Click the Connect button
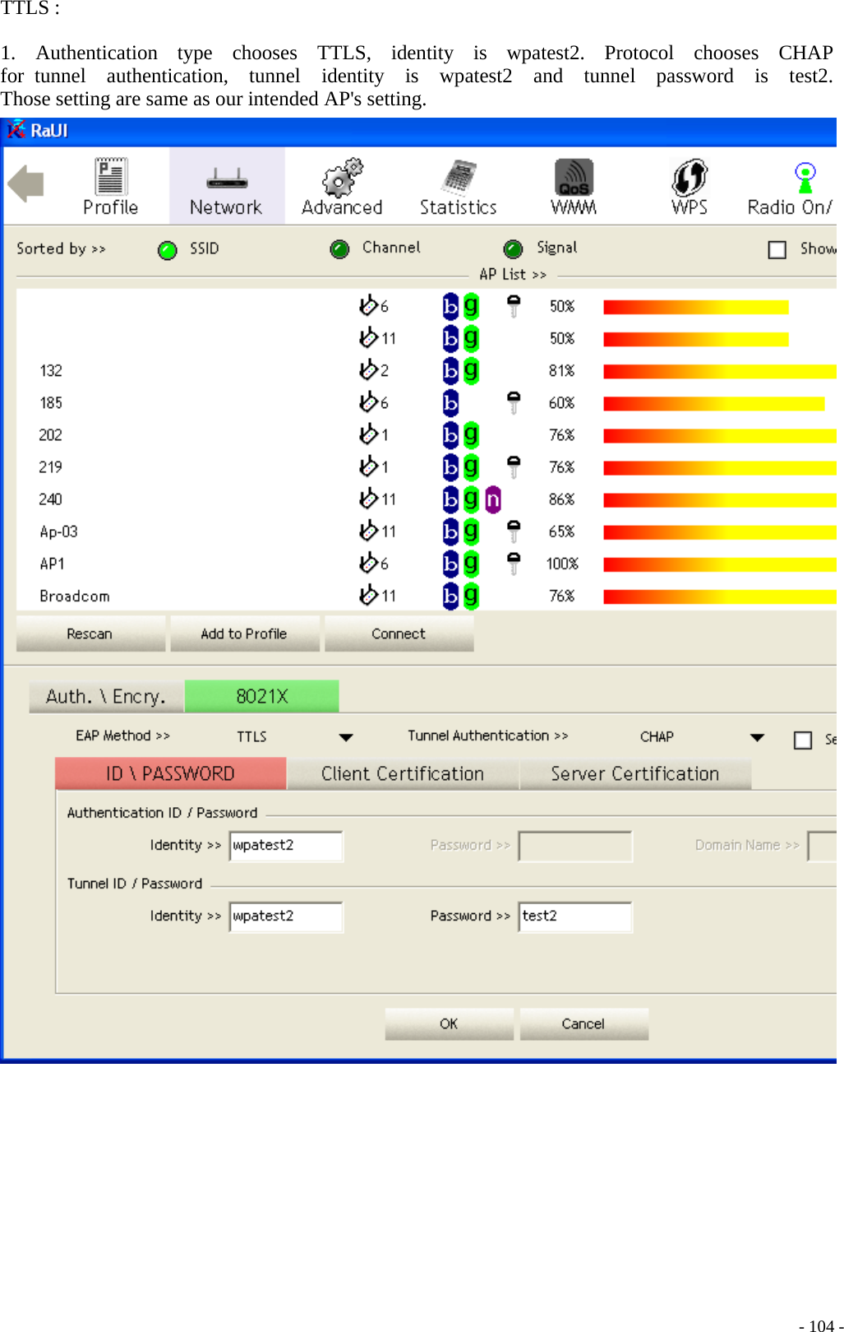Viewport: 844px width, 1332px height. point(399,634)
